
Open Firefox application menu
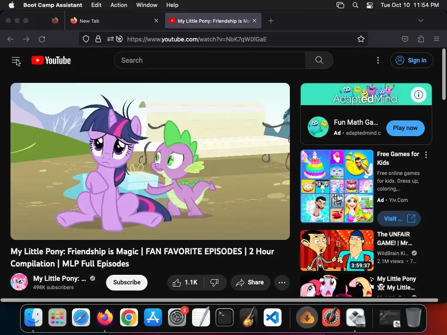pyautogui.click(x=437, y=39)
